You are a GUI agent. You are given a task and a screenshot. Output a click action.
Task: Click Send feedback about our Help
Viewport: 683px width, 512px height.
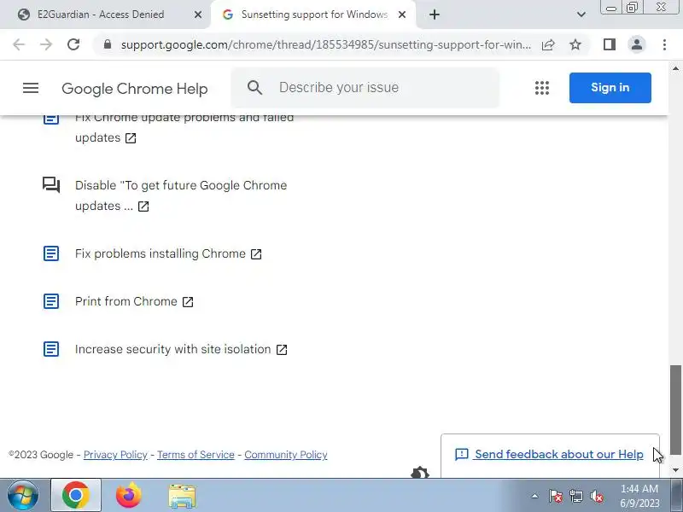pyautogui.click(x=559, y=454)
